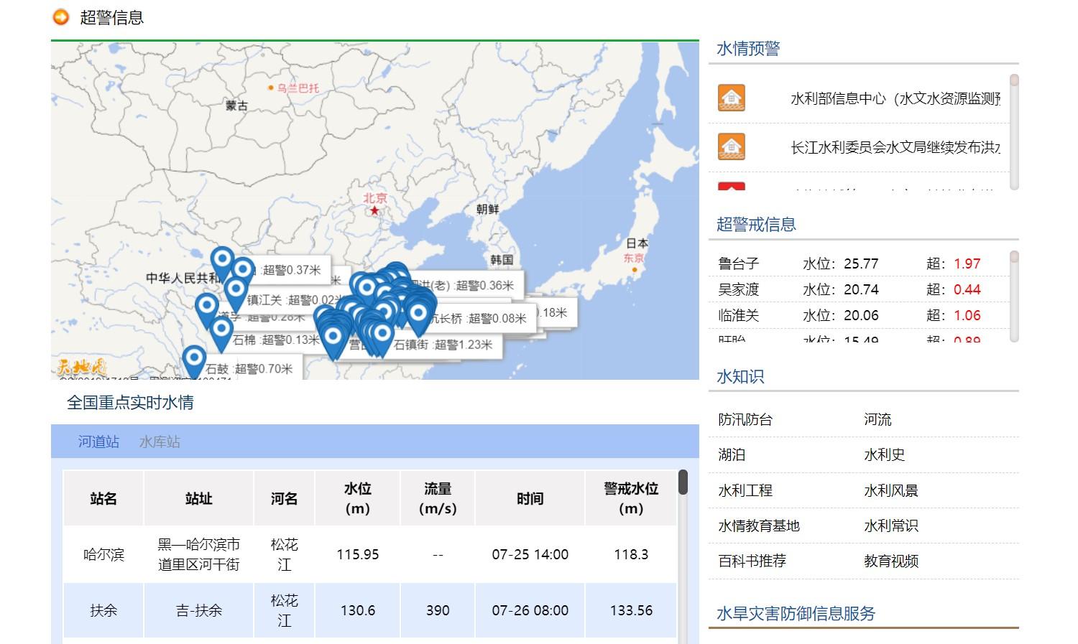Open the 水情教育基地 link
Viewport: 1078px width, 644px height.
point(759,526)
